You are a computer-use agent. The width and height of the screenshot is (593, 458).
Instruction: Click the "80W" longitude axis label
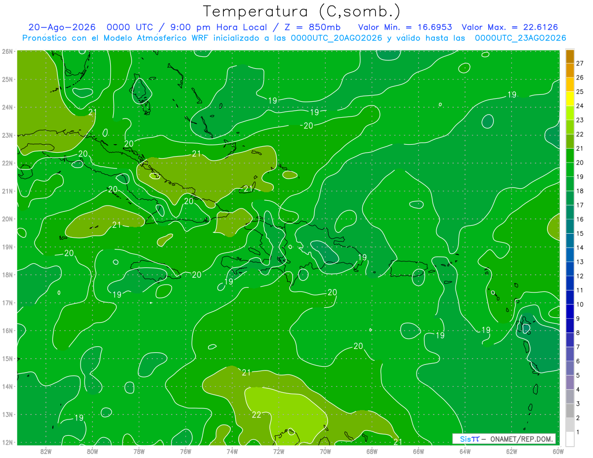point(92,451)
